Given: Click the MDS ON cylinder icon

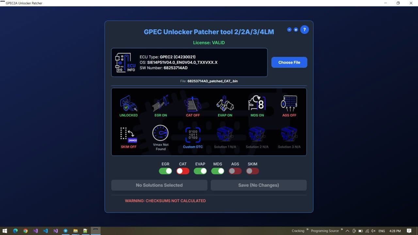Looking at the screenshot, I should point(257,104).
